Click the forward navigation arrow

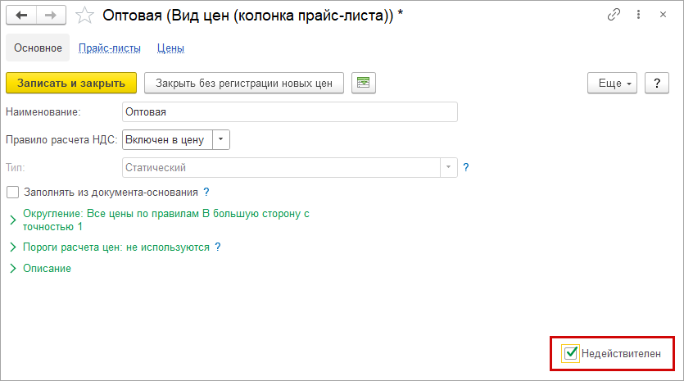pyautogui.click(x=51, y=16)
